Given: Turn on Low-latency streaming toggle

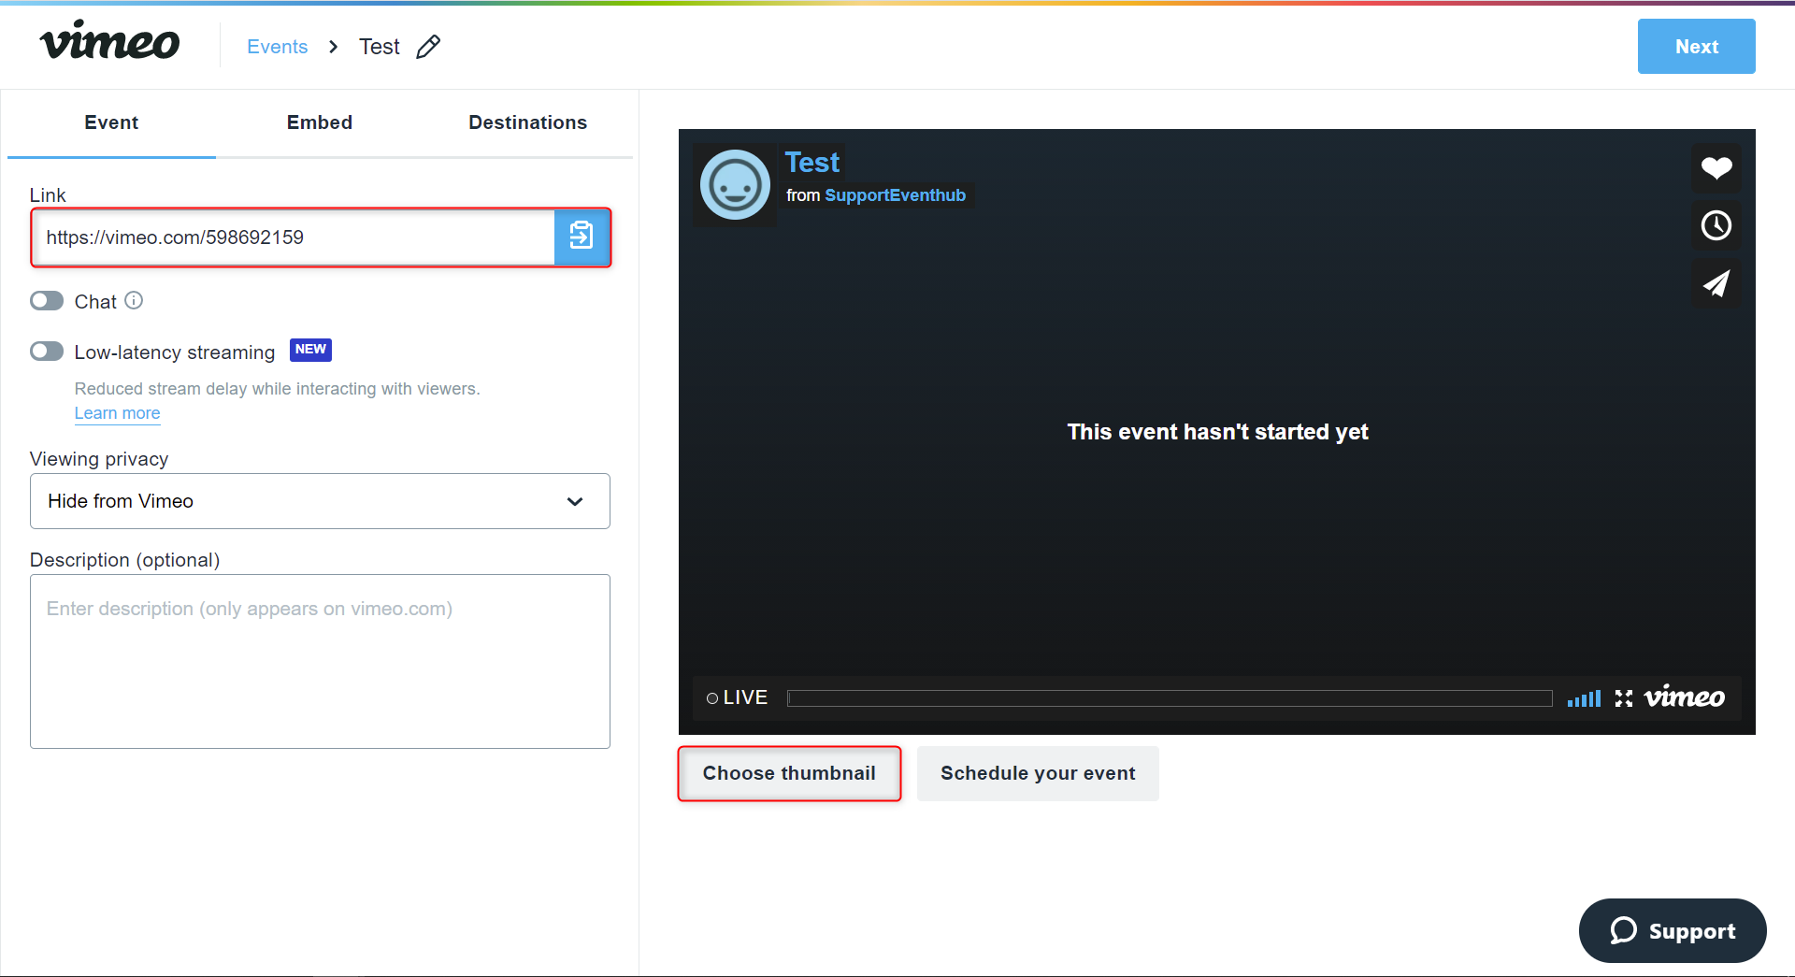Looking at the screenshot, I should click(47, 351).
